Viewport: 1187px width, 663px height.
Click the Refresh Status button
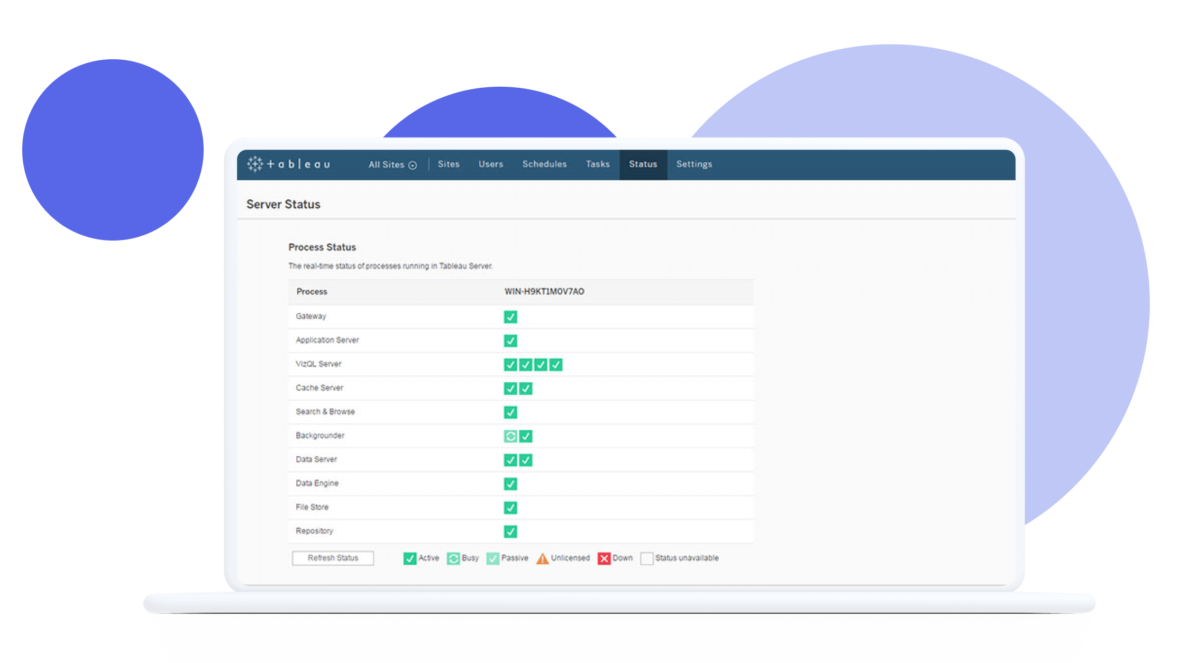tap(333, 558)
